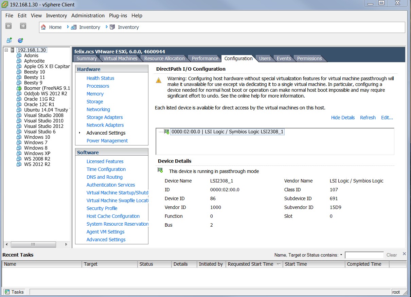Switch to the Summary tab
The width and height of the screenshot is (411, 297).
87,58
